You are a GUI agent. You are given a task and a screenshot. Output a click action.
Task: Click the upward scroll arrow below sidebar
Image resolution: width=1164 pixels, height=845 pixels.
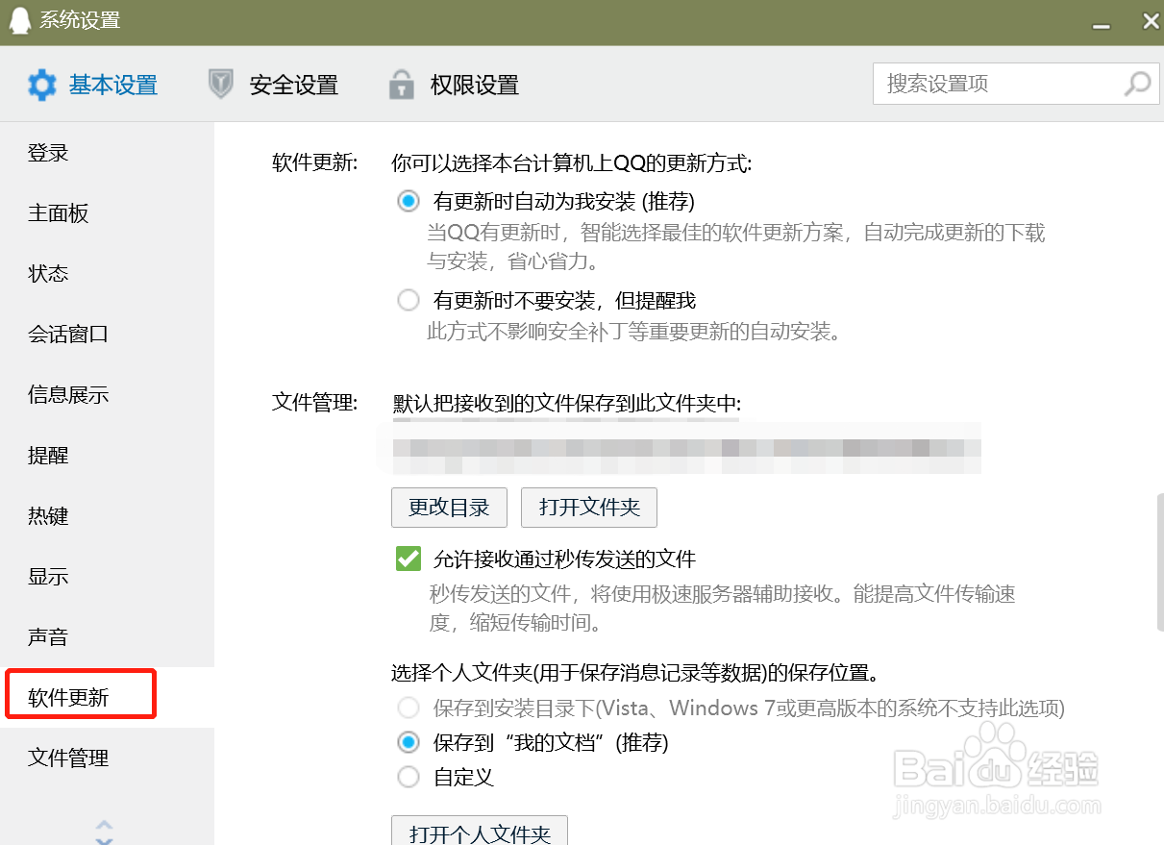click(x=105, y=824)
